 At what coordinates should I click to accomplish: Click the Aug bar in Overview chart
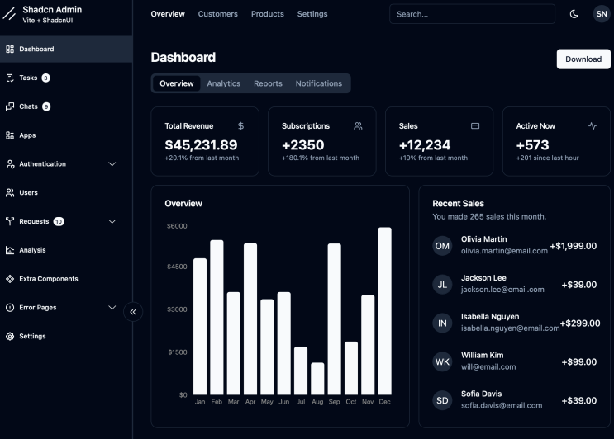point(317,379)
